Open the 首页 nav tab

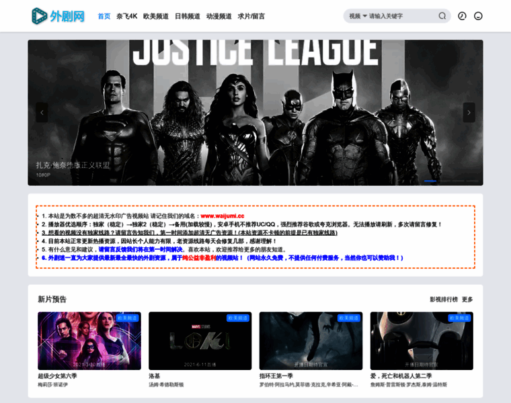pos(104,16)
